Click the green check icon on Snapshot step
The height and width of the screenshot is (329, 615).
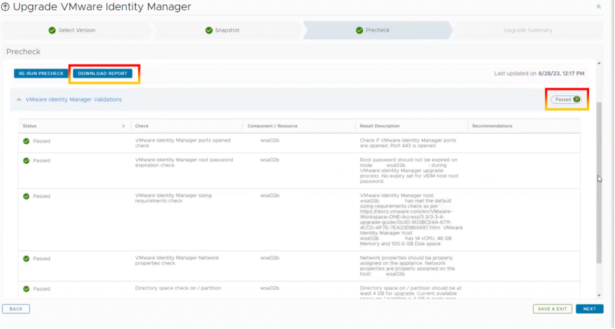point(209,31)
